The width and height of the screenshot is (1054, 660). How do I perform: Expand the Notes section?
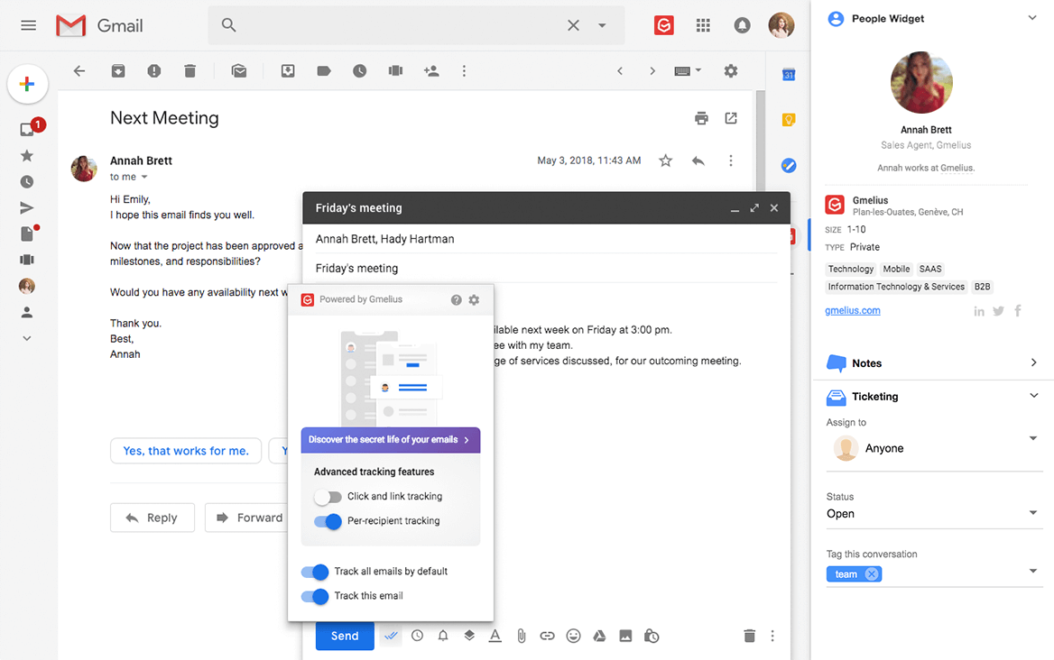[1033, 362]
